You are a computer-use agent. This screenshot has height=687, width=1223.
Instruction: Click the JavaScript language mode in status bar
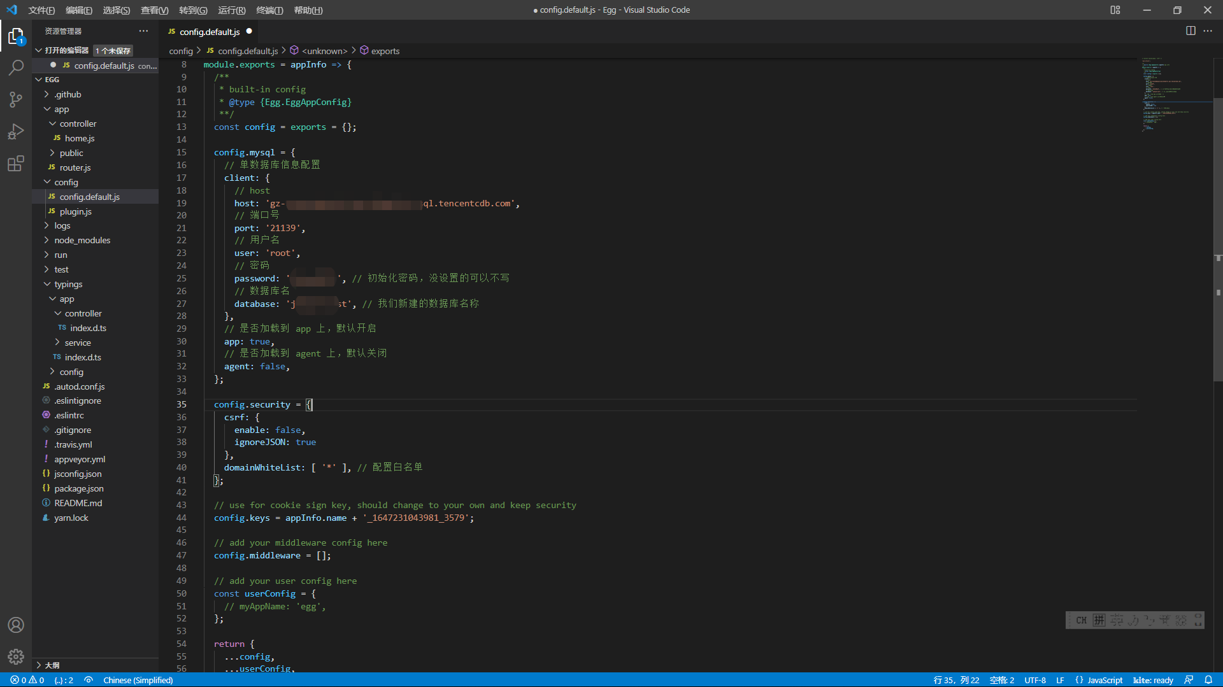(1105, 680)
